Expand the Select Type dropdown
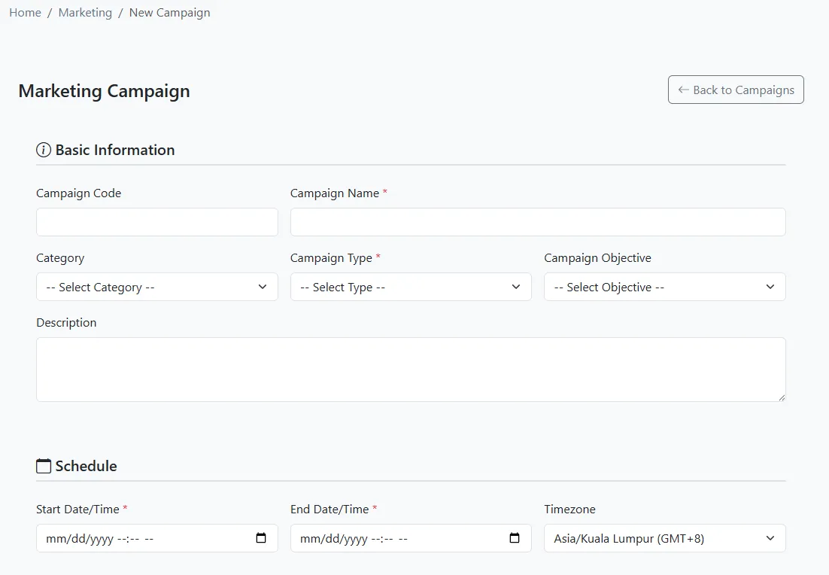 (x=411, y=287)
